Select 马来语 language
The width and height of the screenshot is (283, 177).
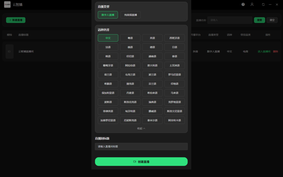(175, 93)
